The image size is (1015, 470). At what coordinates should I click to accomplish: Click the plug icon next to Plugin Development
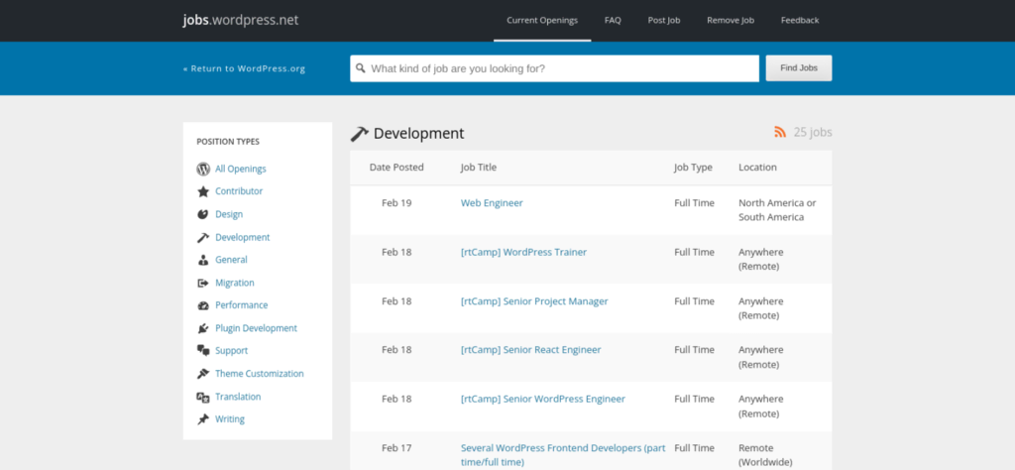pos(203,328)
